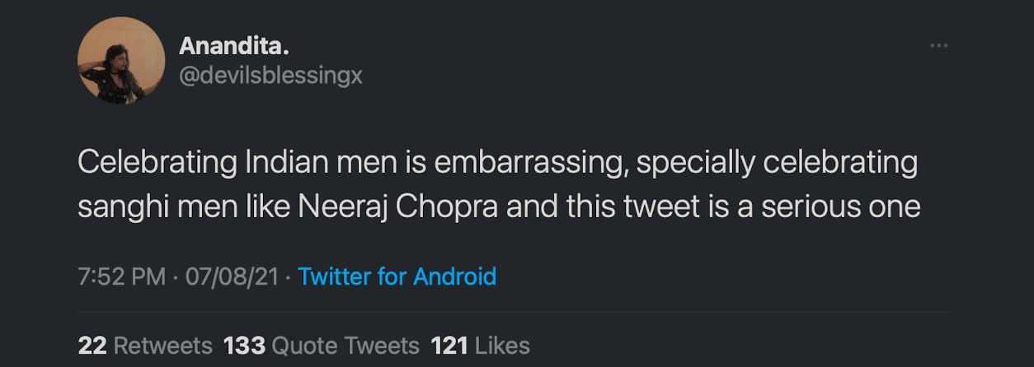Click the 7:52 PM timestamp

[x=122, y=276]
